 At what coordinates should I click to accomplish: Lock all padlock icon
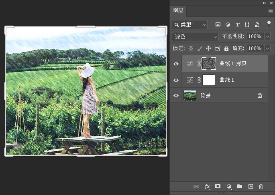coord(226,48)
